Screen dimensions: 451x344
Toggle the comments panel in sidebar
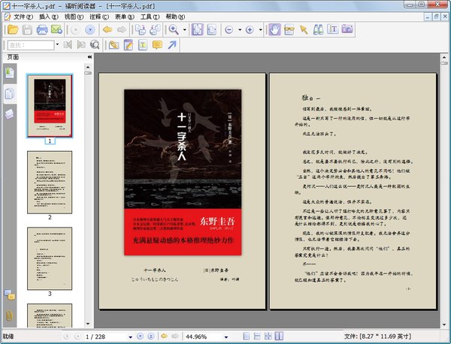[9, 294]
